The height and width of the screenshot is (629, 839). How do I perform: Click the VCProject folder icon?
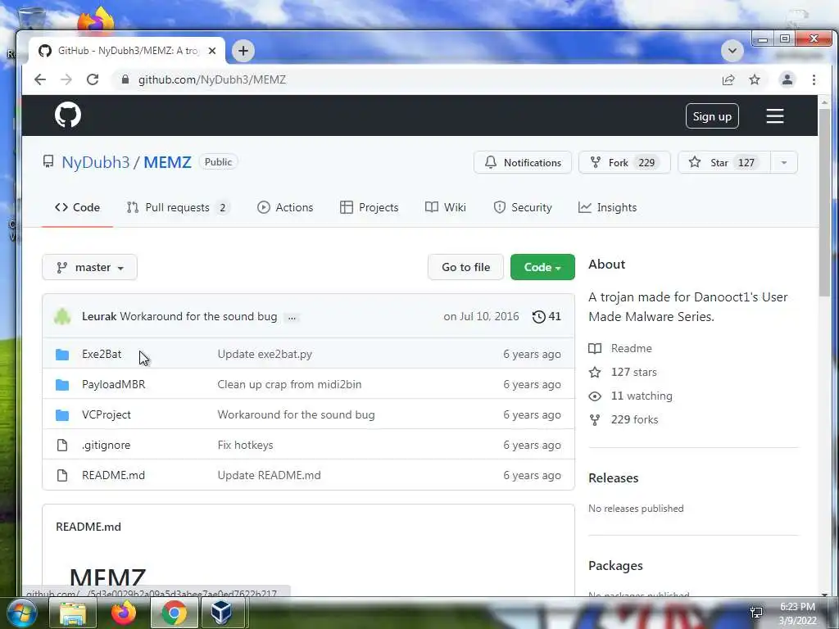tap(62, 414)
